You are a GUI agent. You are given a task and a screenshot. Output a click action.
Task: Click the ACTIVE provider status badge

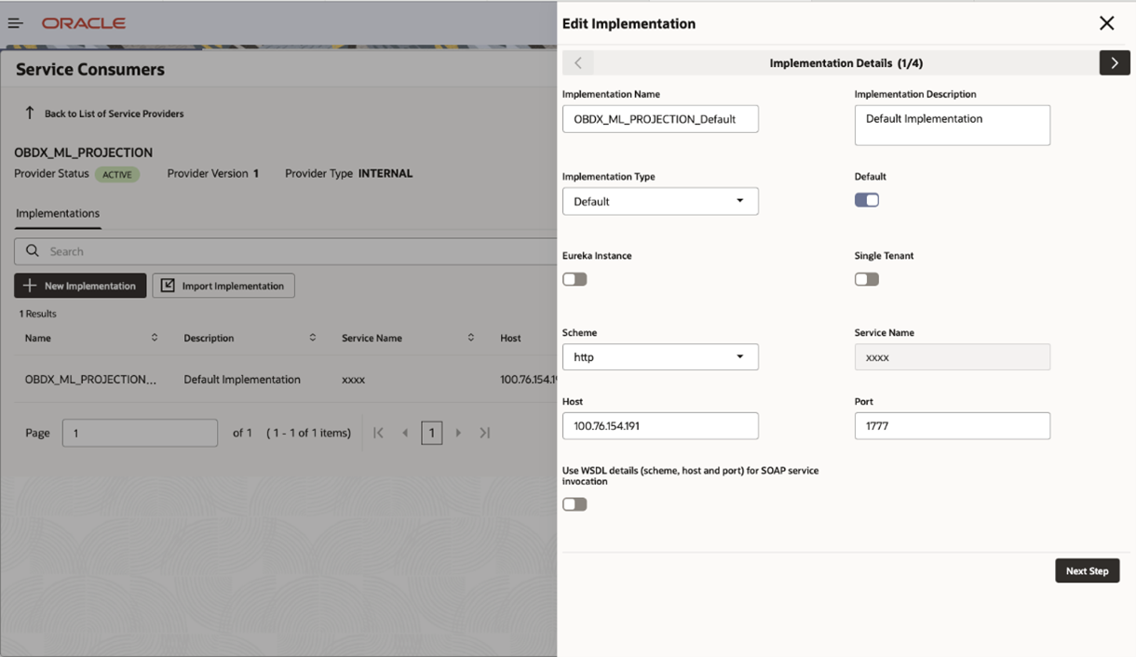(117, 174)
